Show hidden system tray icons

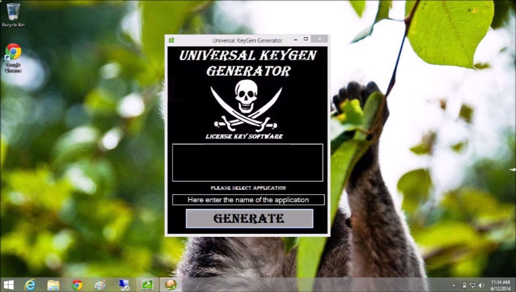coord(454,286)
